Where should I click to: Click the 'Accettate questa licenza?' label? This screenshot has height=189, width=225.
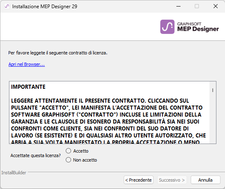tap(36, 155)
